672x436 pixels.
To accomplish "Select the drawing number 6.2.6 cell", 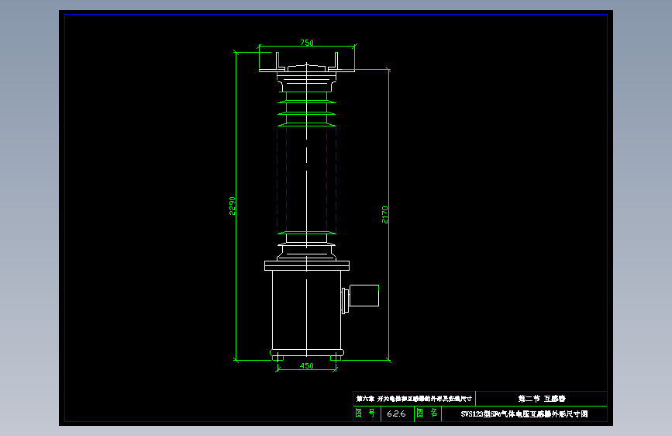I will point(396,414).
